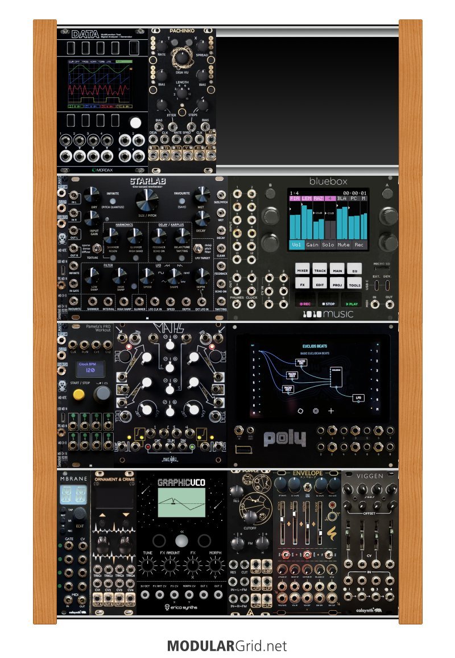Click the DECAY slider on Envelope module
This screenshot has height=658, width=455.
[x=295, y=523]
